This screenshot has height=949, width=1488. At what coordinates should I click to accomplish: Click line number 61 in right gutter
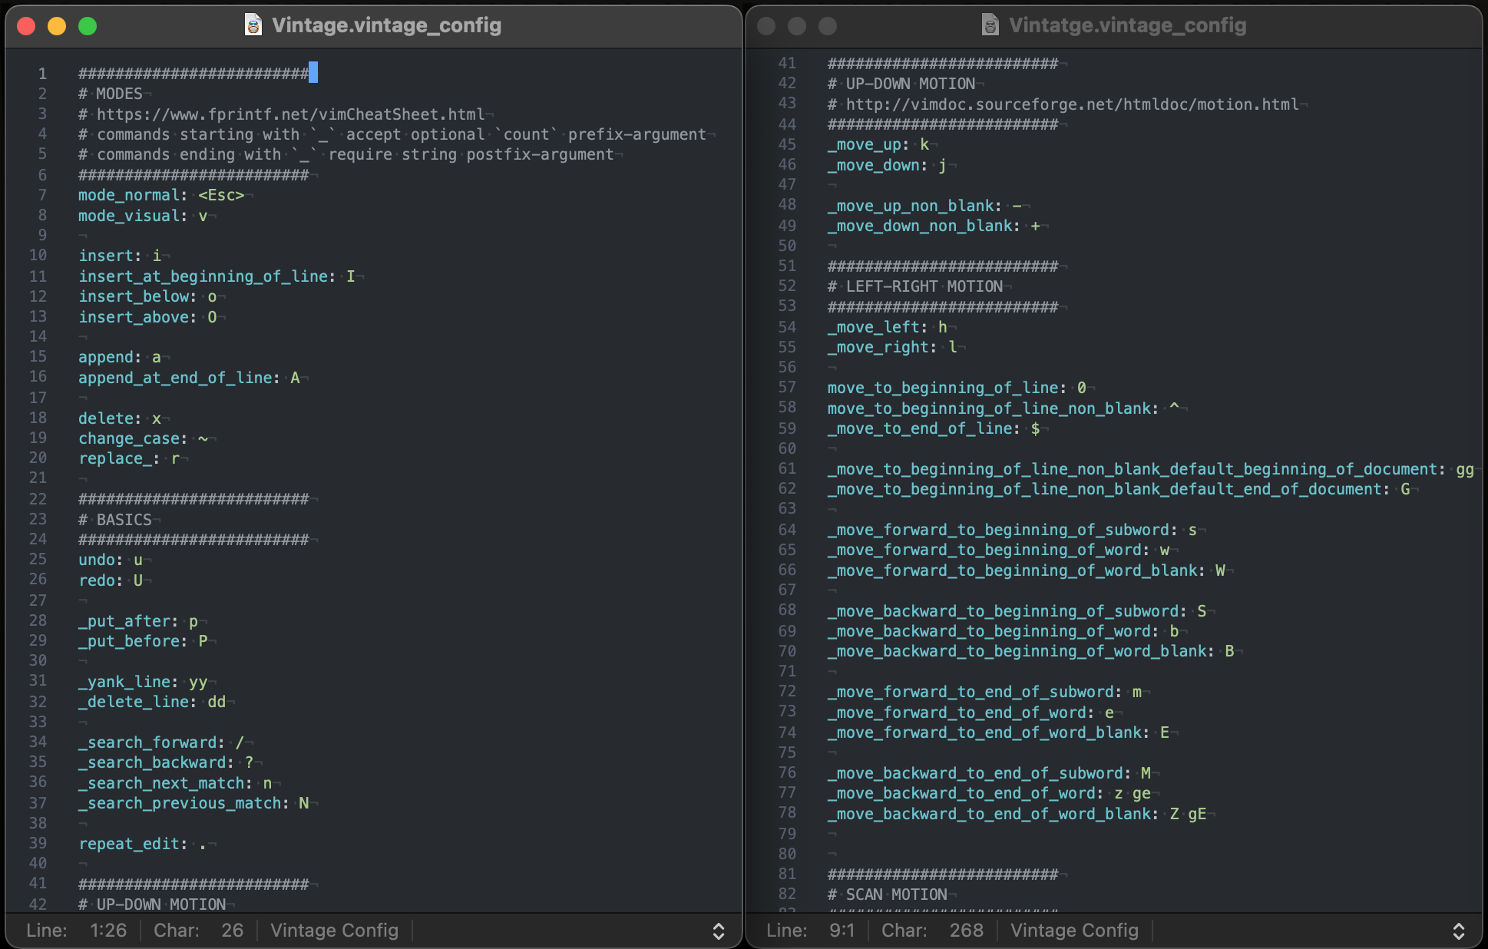click(787, 468)
